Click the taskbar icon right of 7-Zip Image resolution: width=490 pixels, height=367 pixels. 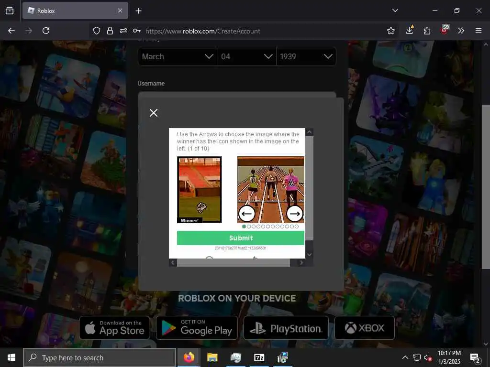click(283, 357)
